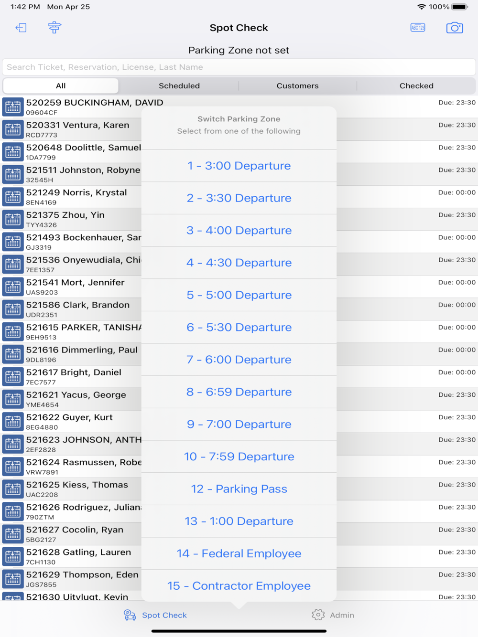Choose zone 15 - Contractor Employee
Image resolution: width=478 pixels, height=637 pixels.
coord(239,586)
